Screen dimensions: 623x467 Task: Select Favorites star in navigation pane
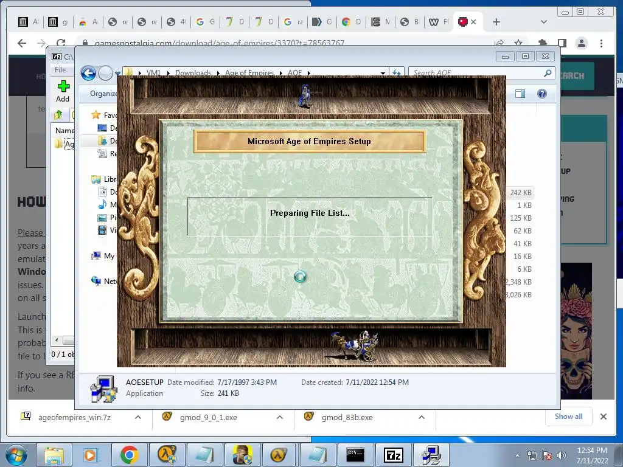point(96,115)
